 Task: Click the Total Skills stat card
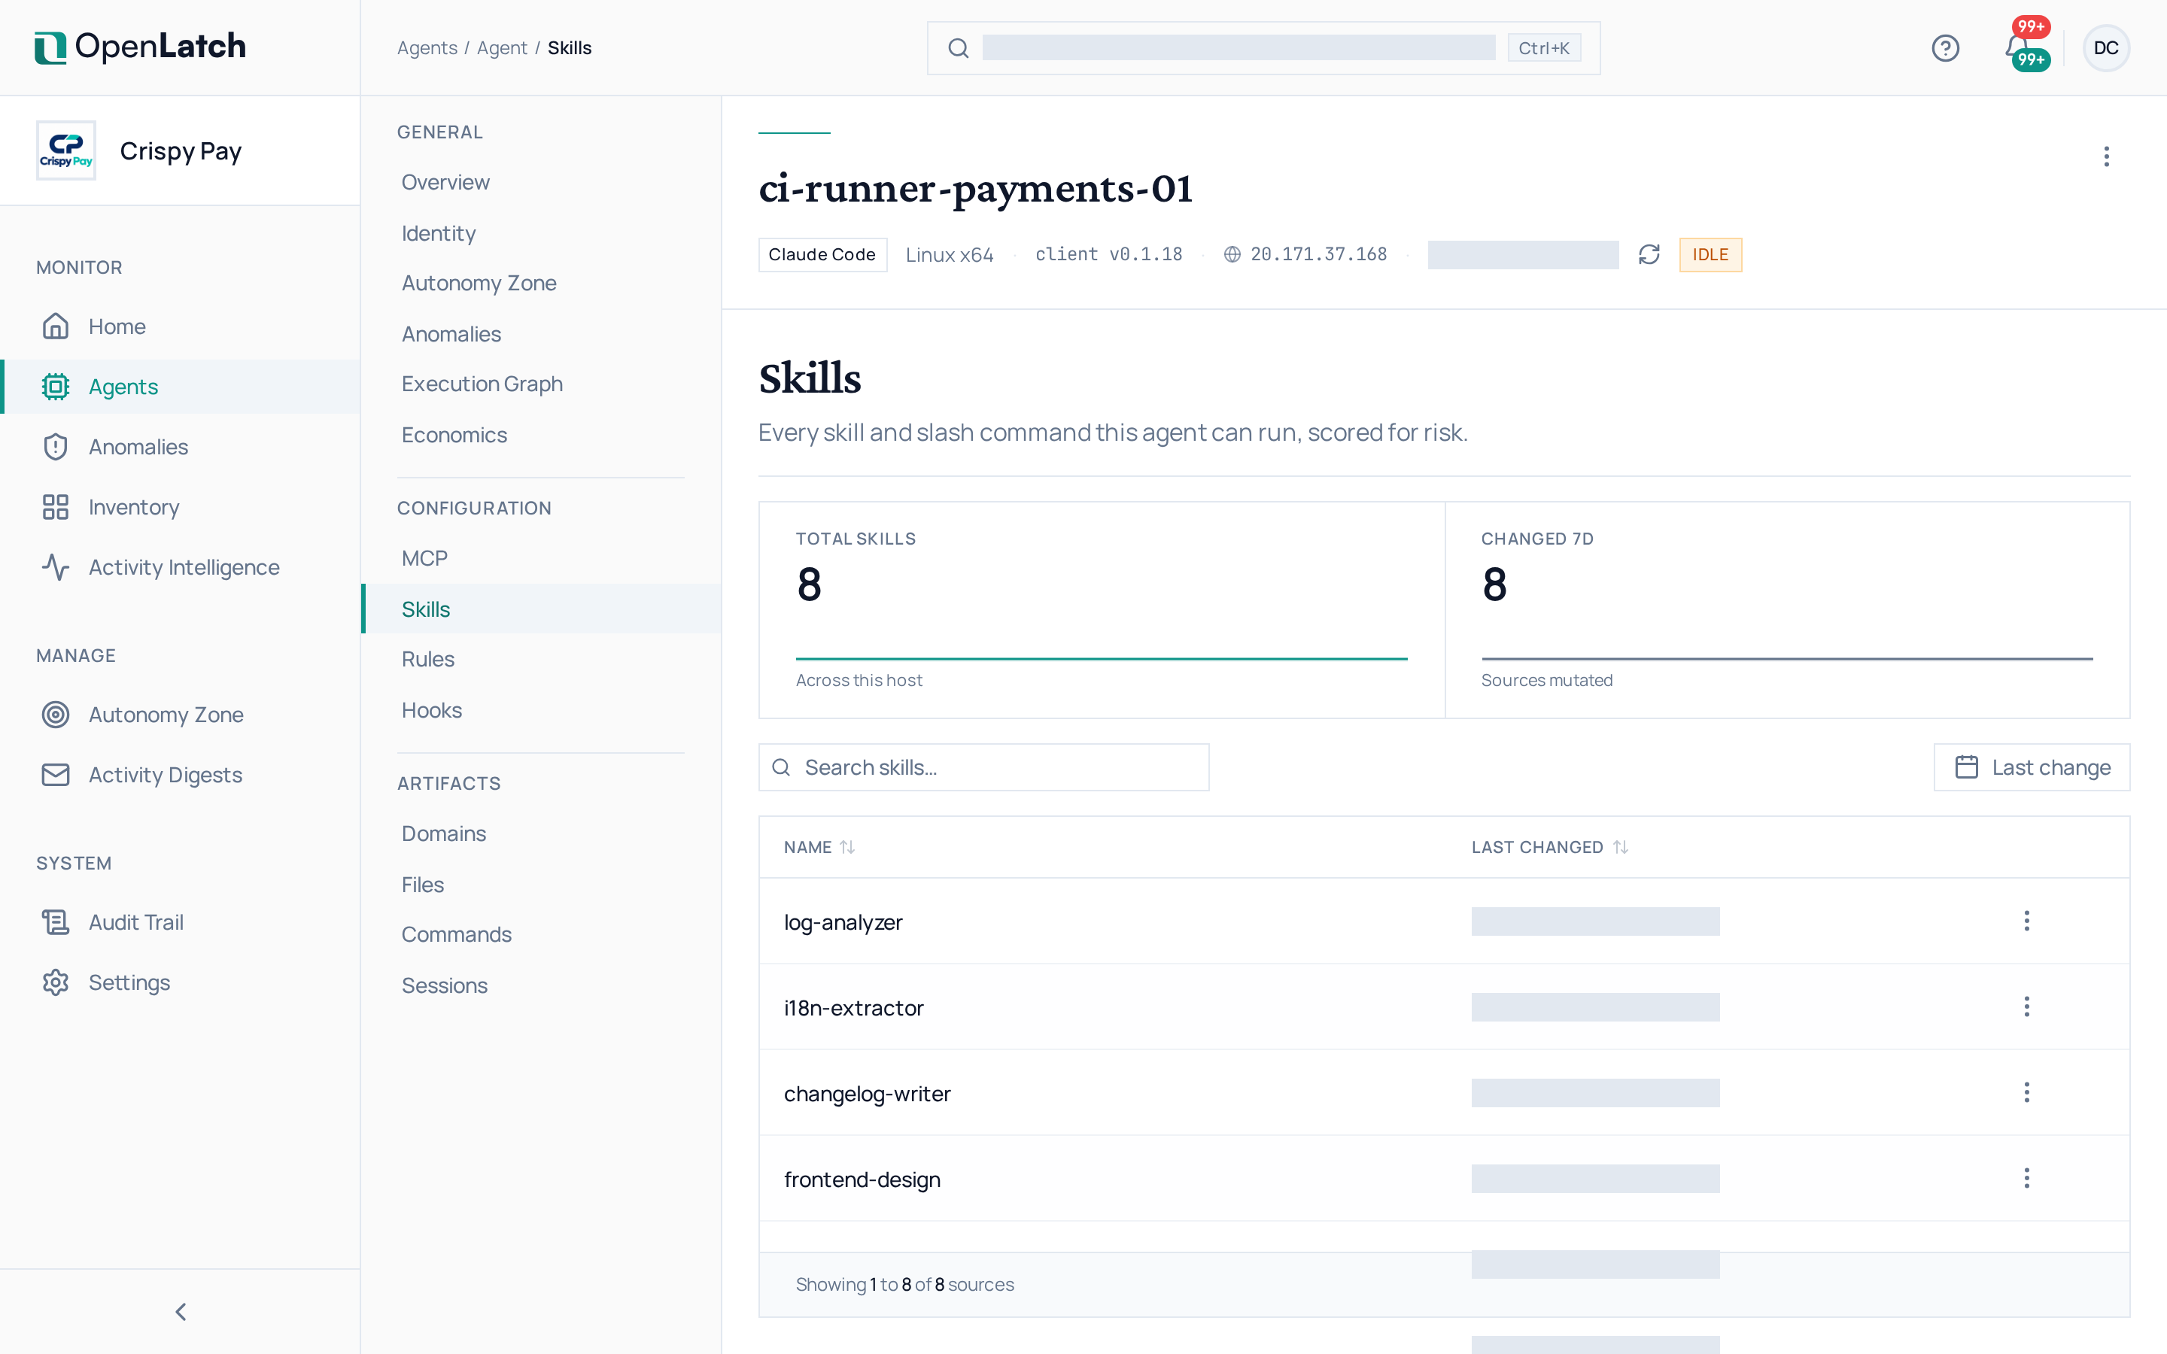pyautogui.click(x=1102, y=610)
